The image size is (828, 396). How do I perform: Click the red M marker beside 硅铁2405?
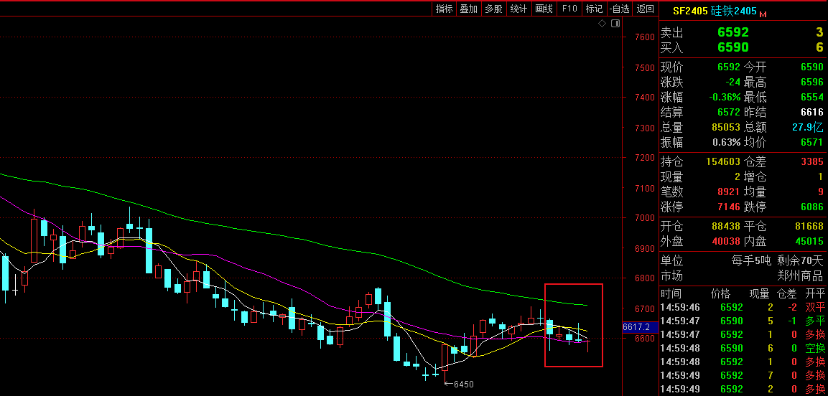tap(763, 14)
